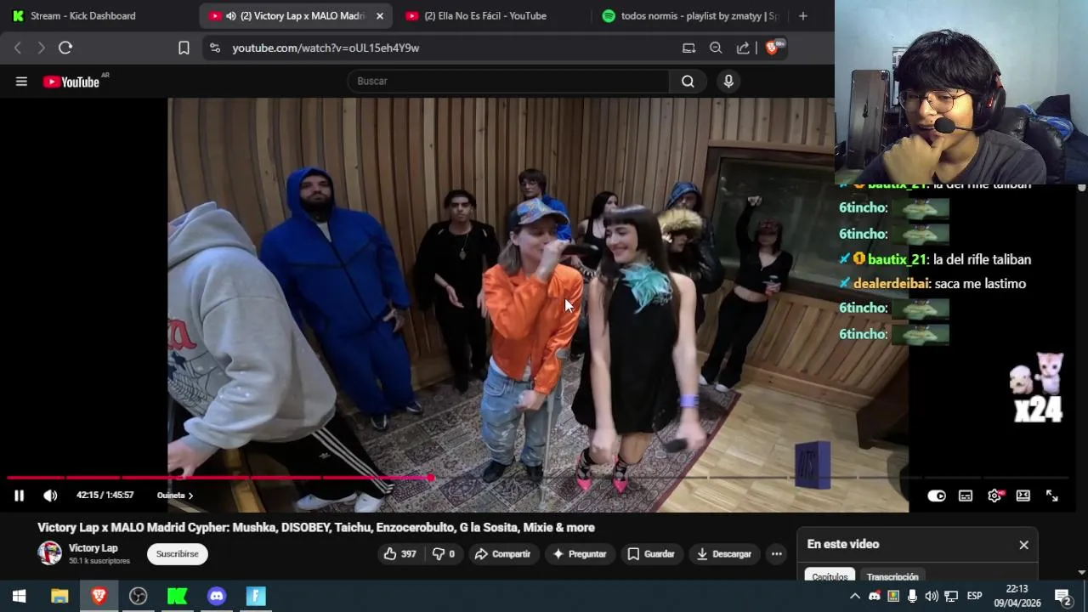Switch to Stream - Kick Dashboard tab
This screenshot has width=1088, height=612.
point(82,16)
